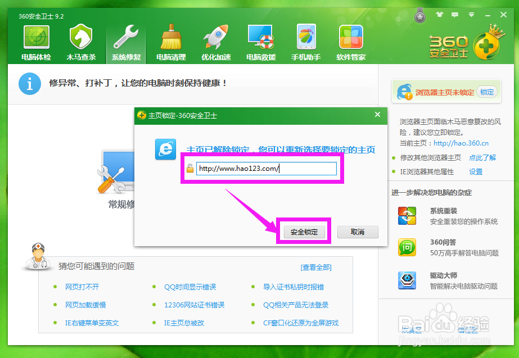
Task: Open 电脑救援 rescue tool
Action: point(261,43)
